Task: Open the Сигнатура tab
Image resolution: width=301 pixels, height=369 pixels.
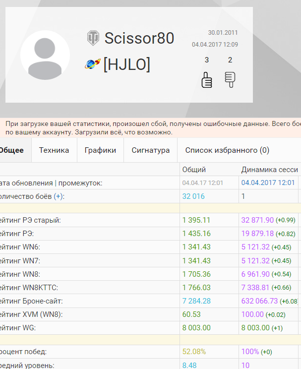Action: click(x=150, y=150)
